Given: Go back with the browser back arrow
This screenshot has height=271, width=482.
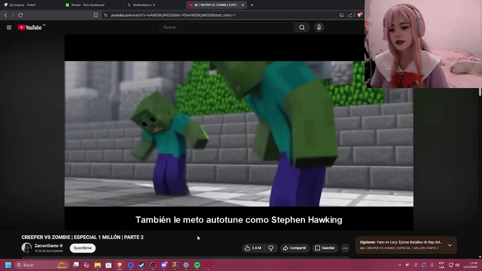Looking at the screenshot, I should coord(5,15).
